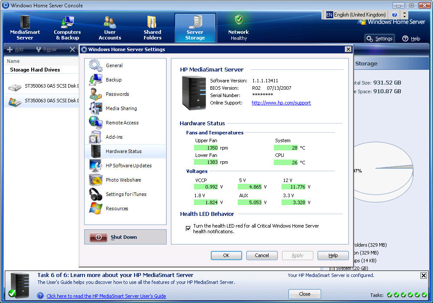Click the EN language indicator

[329, 15]
